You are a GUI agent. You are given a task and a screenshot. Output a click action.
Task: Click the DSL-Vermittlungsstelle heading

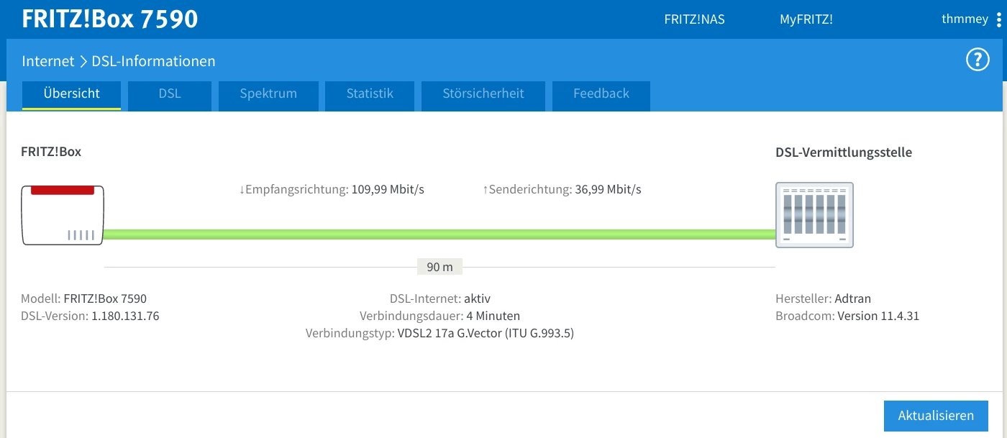tap(844, 152)
